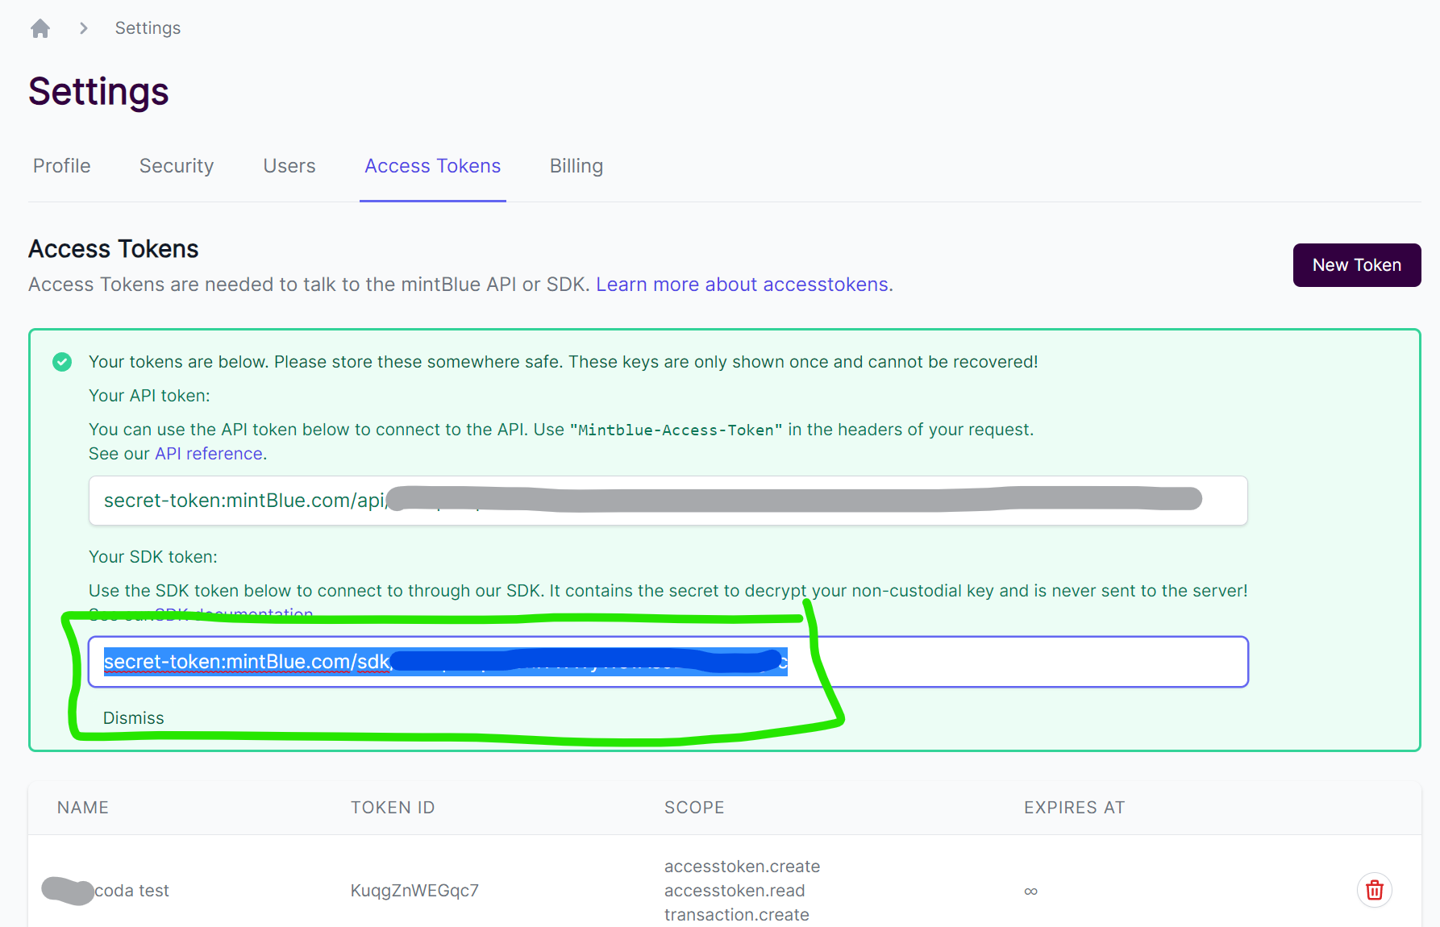This screenshot has width=1440, height=927.
Task: Select the coda test token name
Action: tap(131, 891)
